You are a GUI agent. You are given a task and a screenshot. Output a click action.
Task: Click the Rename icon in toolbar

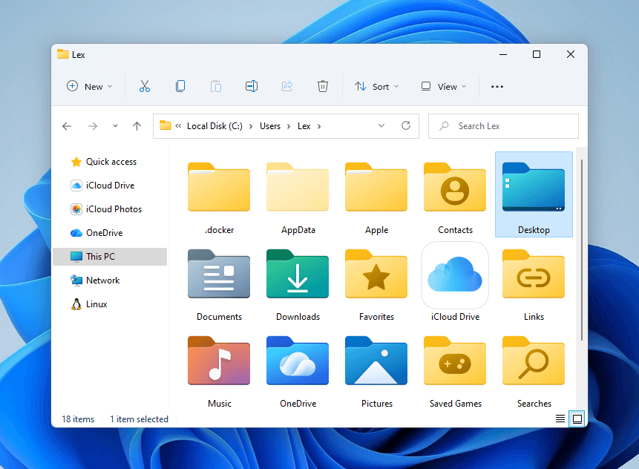point(252,86)
